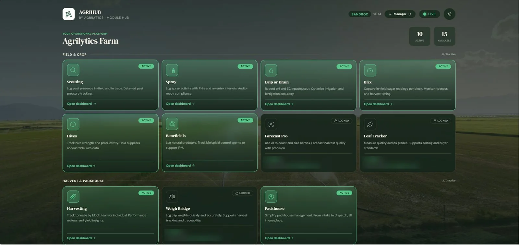Click ACTIVE badge on Scouting card
519x245 pixels.
pyautogui.click(x=146, y=66)
